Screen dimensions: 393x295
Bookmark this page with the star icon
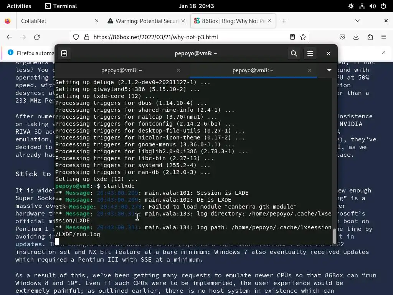pyautogui.click(x=303, y=37)
